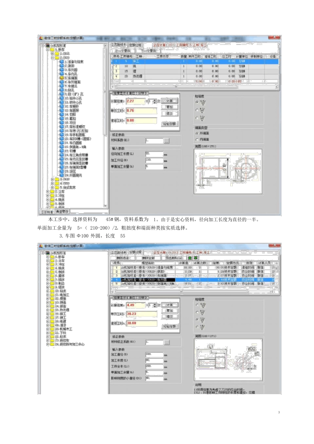
Task: Click 工件全长 input field showing 200
Action: 154,366
